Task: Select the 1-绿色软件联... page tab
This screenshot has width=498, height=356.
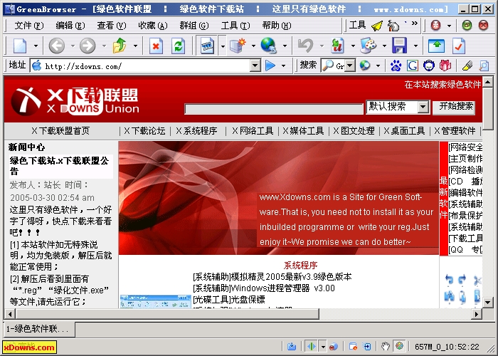Action: [38, 329]
